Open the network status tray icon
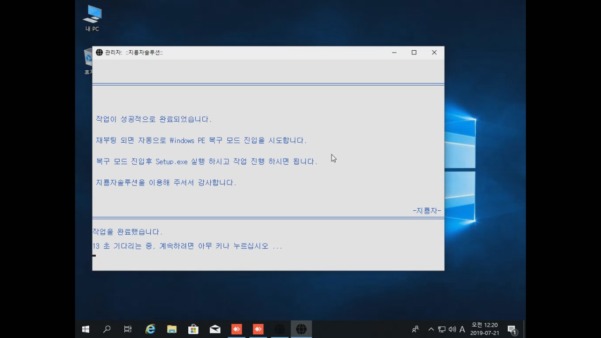 (442, 330)
